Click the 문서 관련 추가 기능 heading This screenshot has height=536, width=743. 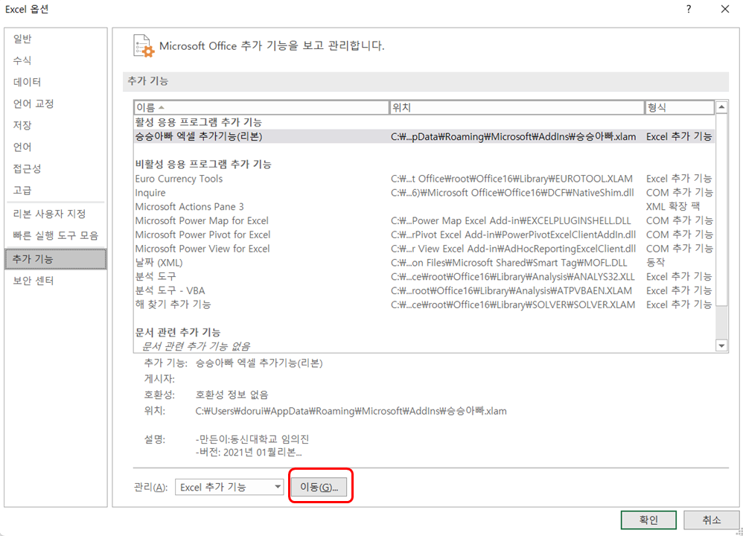coord(178,332)
